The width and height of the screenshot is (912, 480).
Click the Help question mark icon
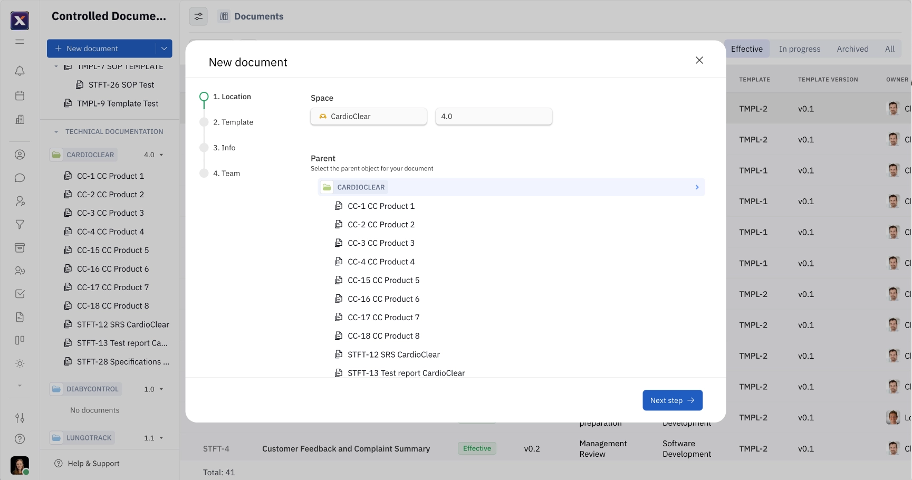(20, 438)
